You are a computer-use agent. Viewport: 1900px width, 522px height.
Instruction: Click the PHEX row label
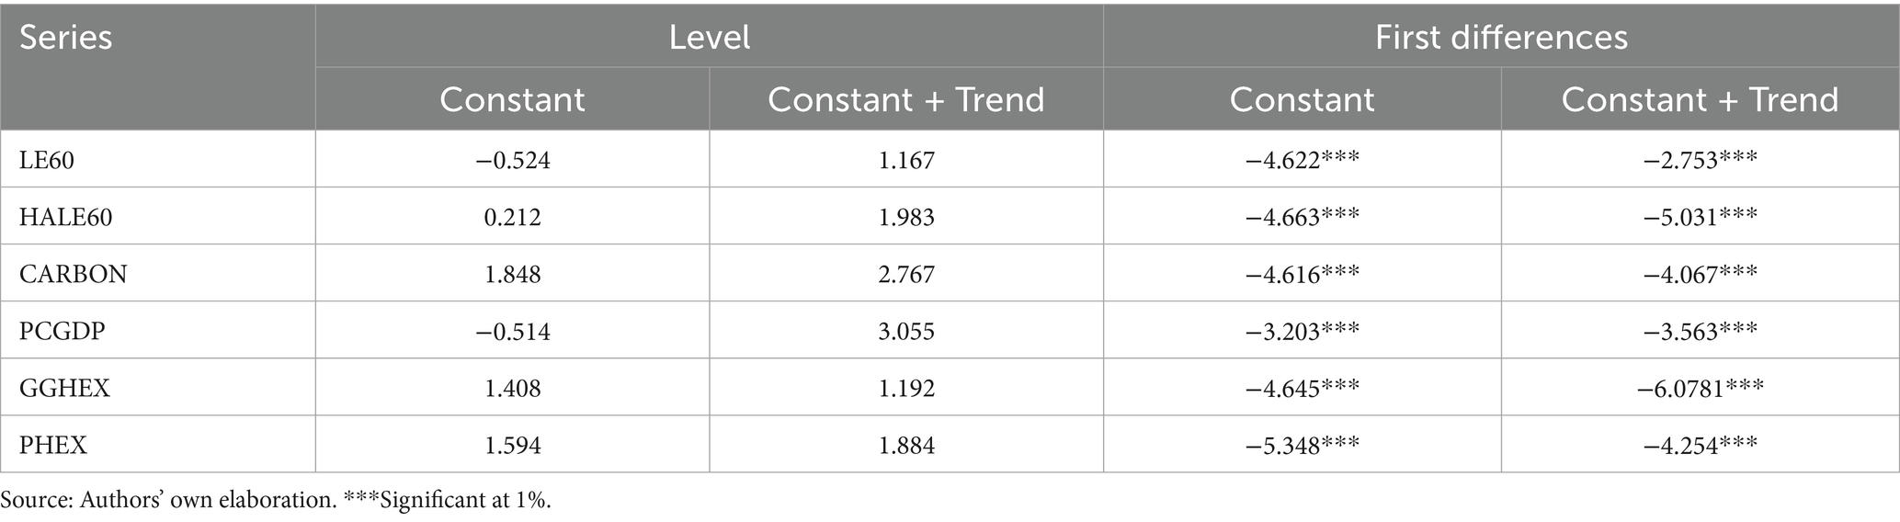[53, 446]
